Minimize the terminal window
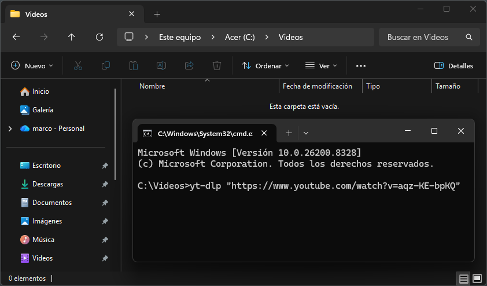487x286 pixels. point(408,131)
